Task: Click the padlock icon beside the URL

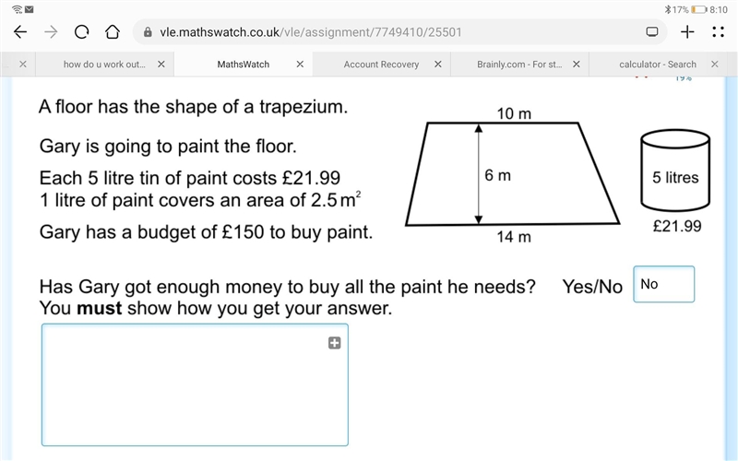Action: tap(148, 32)
